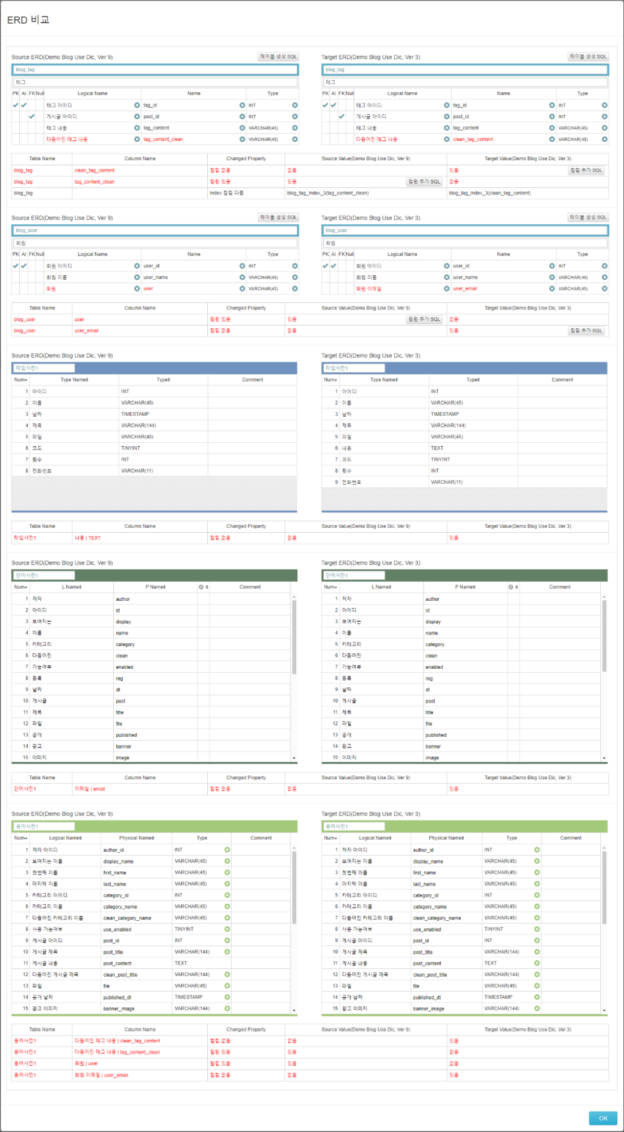The height and width of the screenshot is (1132, 624).
Task: Toggle FK checkmark for target post_id row
Action: [x=341, y=117]
